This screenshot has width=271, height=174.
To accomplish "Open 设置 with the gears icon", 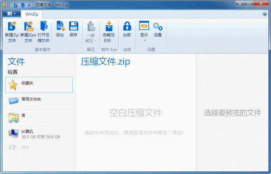I will [x=158, y=29].
